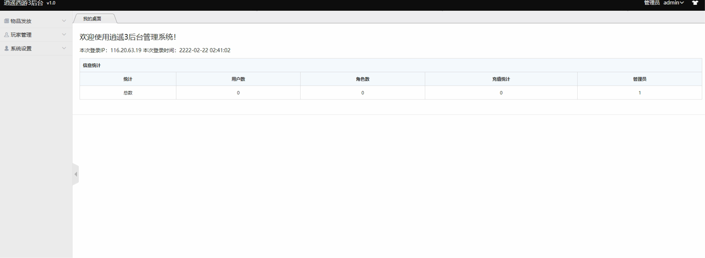Click the login time 2222-02-22 02:41:02
The width and height of the screenshot is (705, 258).
[205, 50]
